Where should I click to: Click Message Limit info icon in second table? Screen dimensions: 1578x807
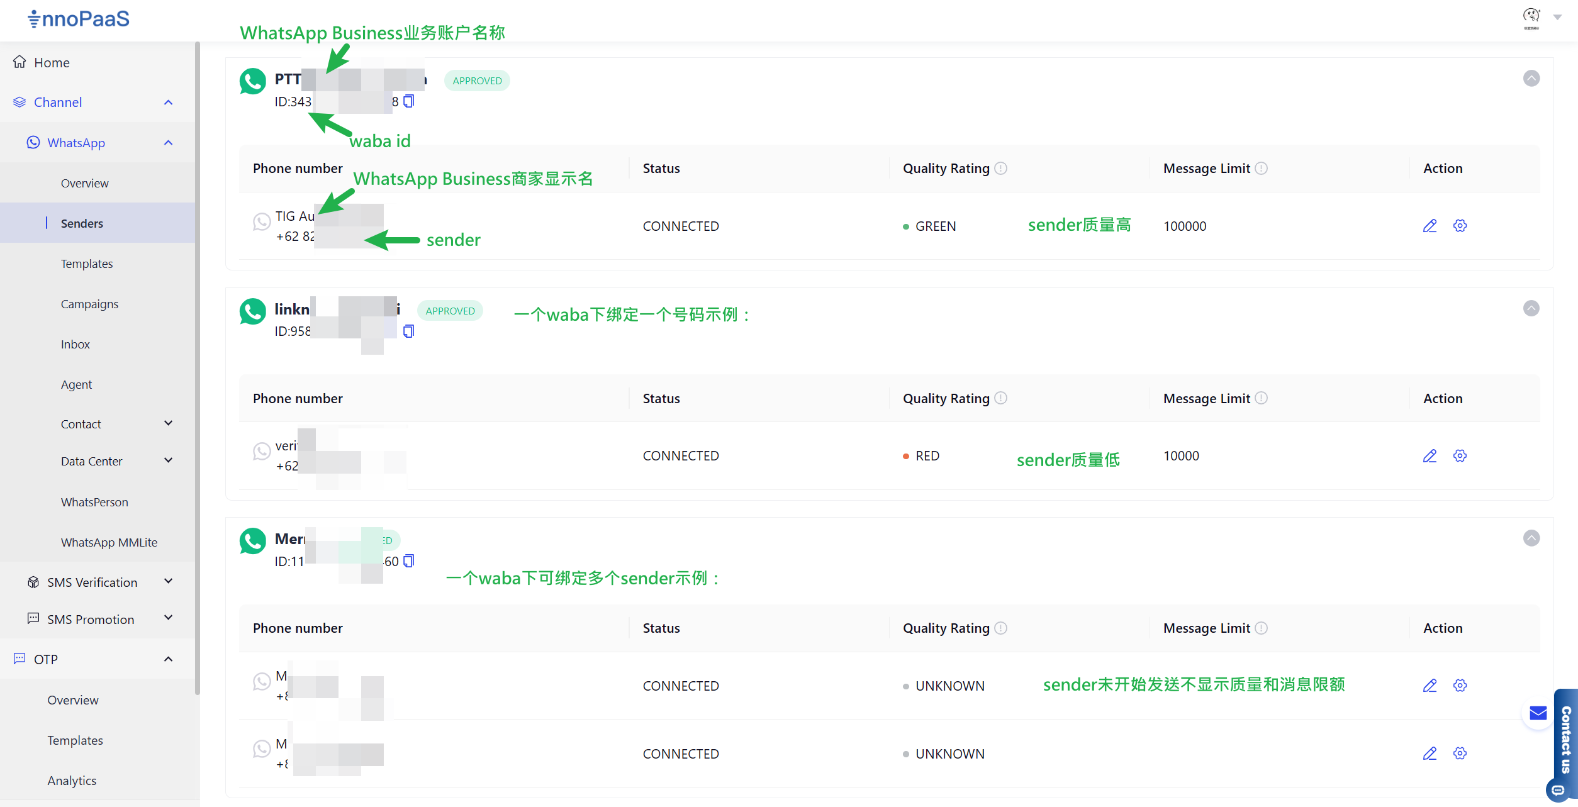pyautogui.click(x=1261, y=398)
